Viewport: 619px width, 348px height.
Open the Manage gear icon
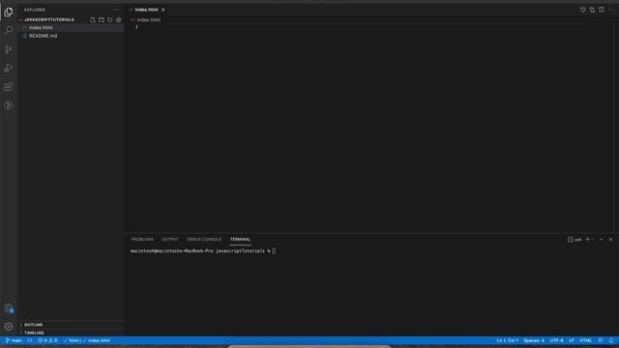pos(9,327)
